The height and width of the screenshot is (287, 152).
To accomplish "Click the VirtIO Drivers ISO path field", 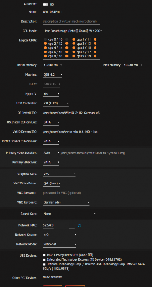I will point(72,132).
